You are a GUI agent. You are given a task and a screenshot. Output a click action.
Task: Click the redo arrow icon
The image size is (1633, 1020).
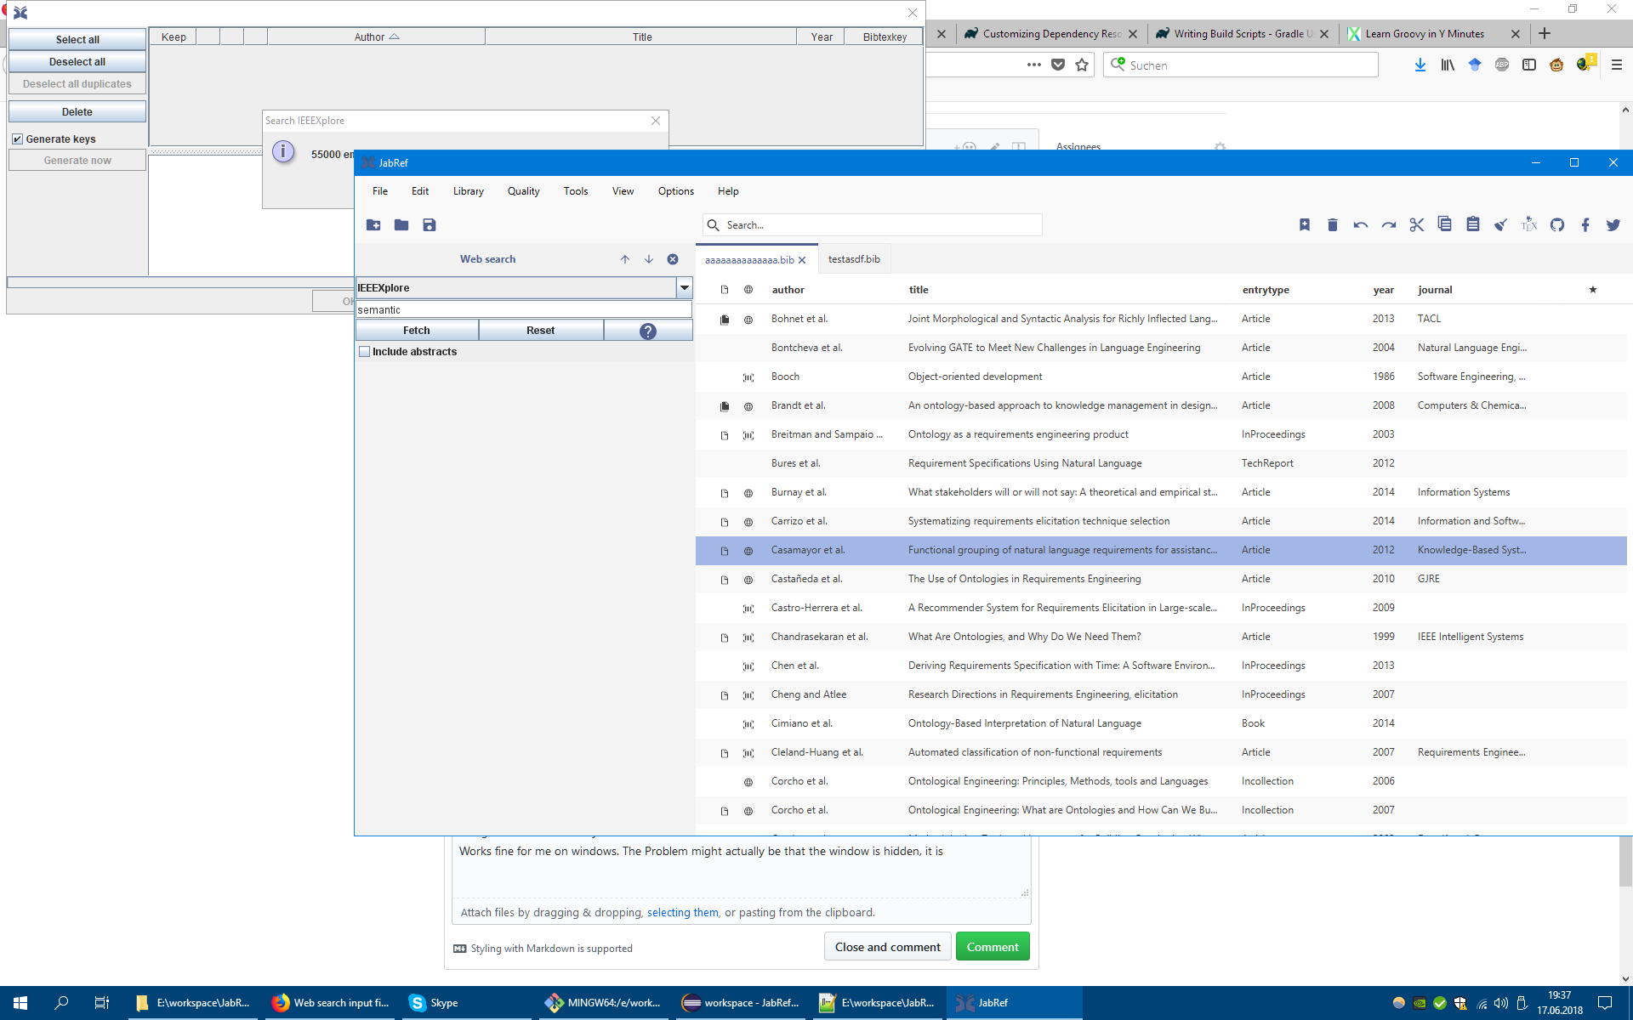(x=1389, y=225)
